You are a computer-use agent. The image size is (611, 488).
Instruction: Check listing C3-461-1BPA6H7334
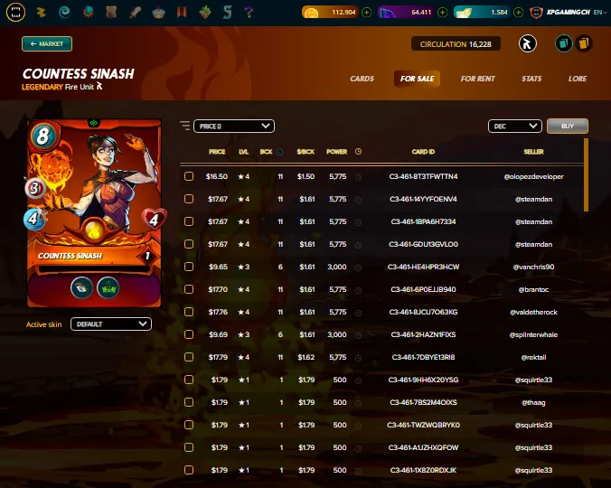coord(189,221)
